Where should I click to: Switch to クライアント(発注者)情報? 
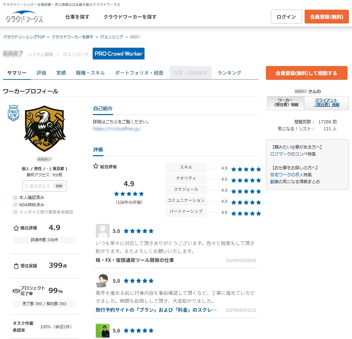[326, 103]
